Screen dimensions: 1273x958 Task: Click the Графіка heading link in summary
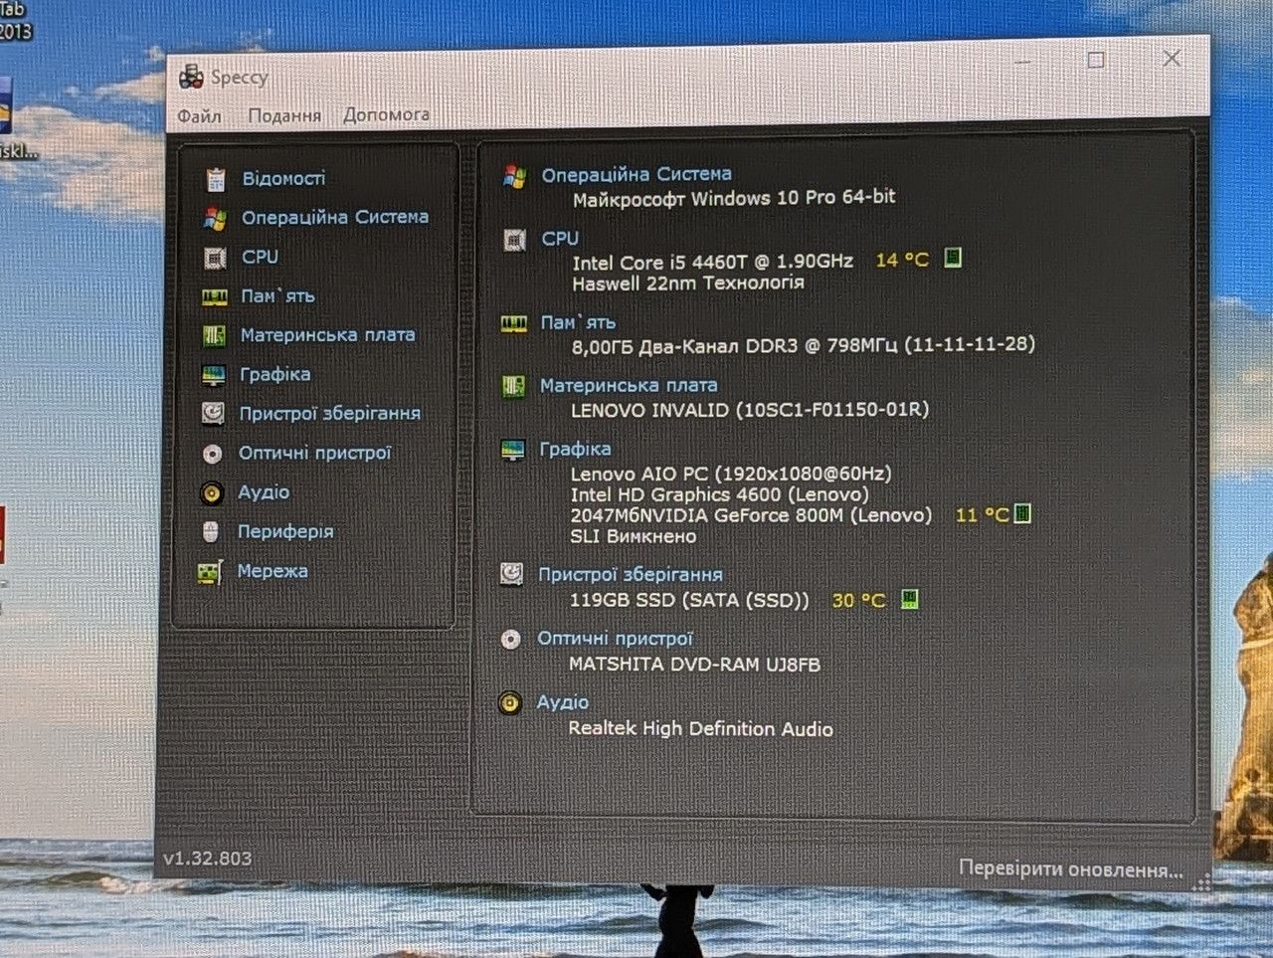575,449
